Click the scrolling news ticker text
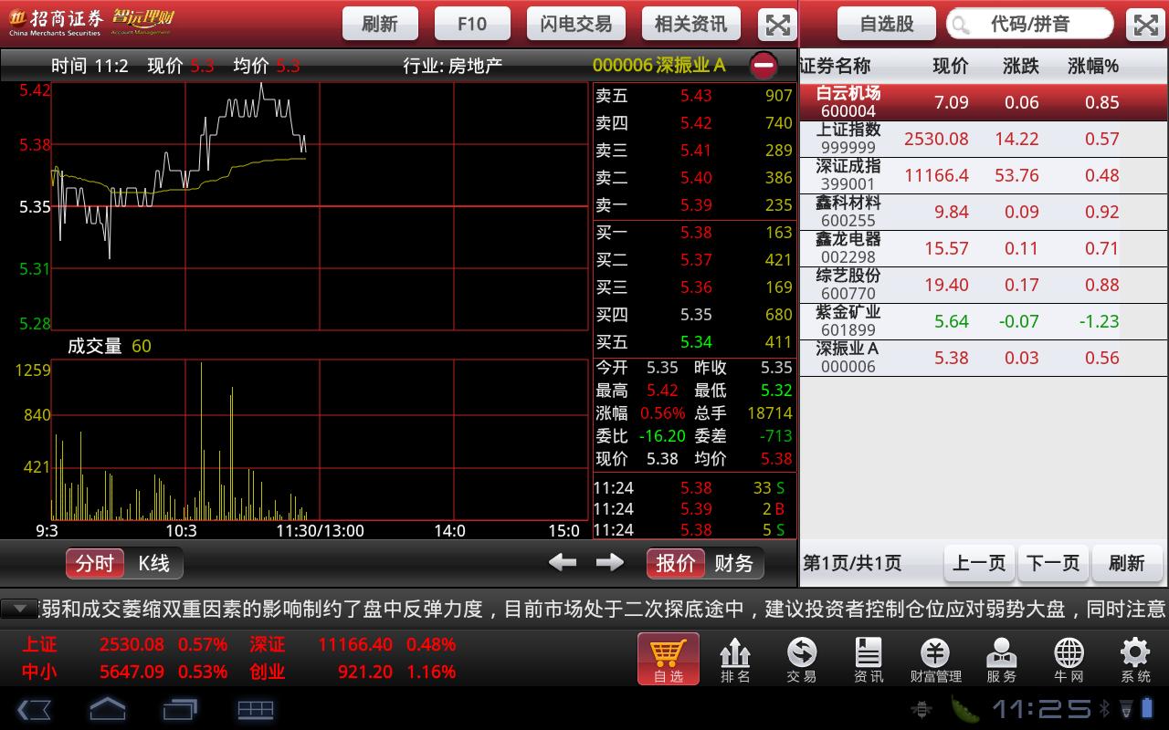Image resolution: width=1169 pixels, height=730 pixels. coord(603,609)
